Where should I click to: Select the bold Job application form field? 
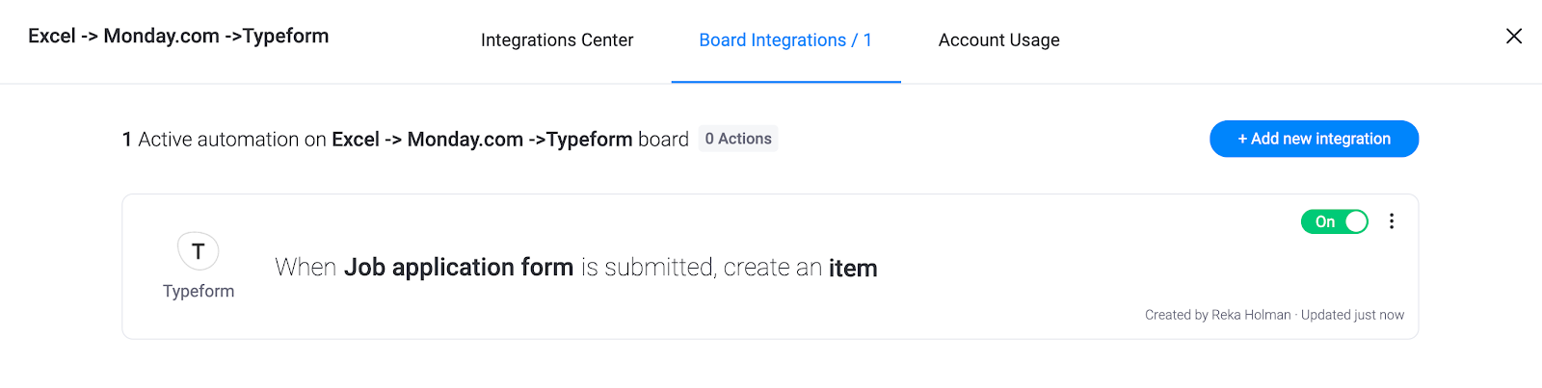459,267
